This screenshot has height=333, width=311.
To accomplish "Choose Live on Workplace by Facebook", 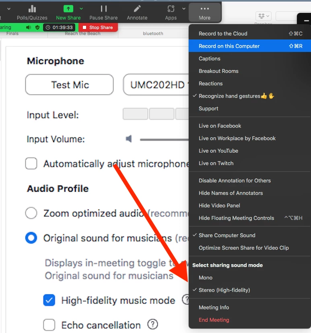I will 250,138.
